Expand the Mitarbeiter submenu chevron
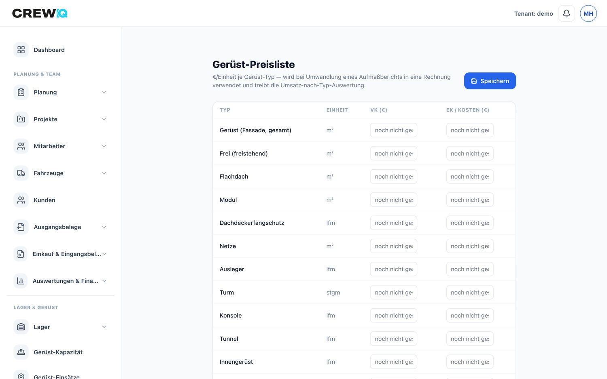This screenshot has height=379, width=607. pos(104,146)
